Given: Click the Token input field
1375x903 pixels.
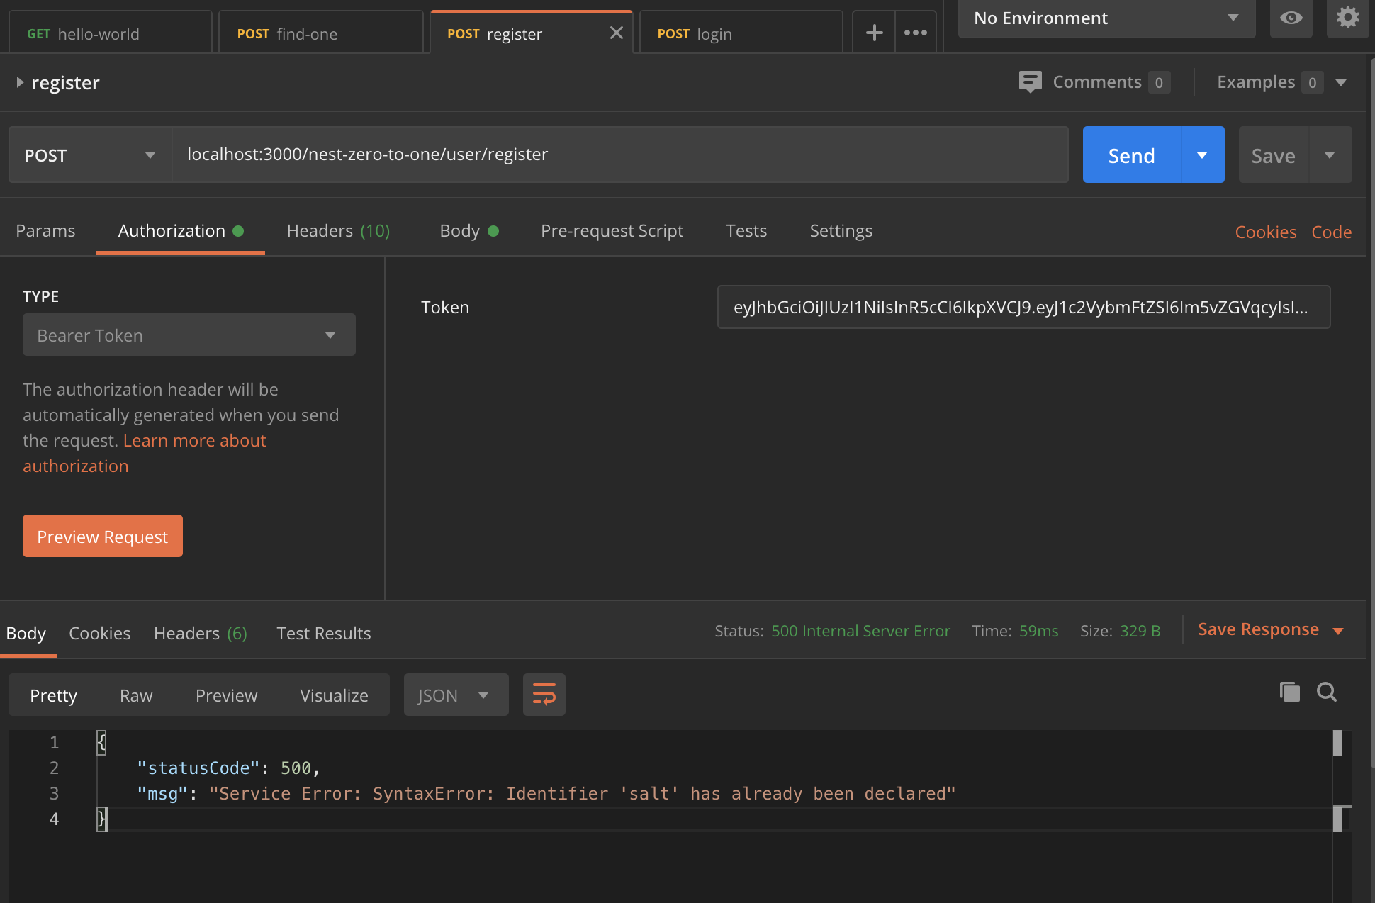Looking at the screenshot, I should coord(1023,308).
